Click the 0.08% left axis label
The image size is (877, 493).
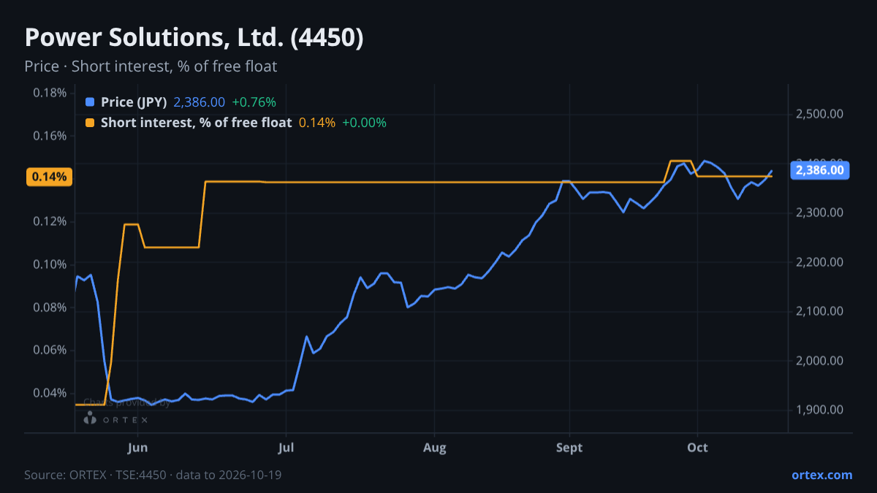50,307
